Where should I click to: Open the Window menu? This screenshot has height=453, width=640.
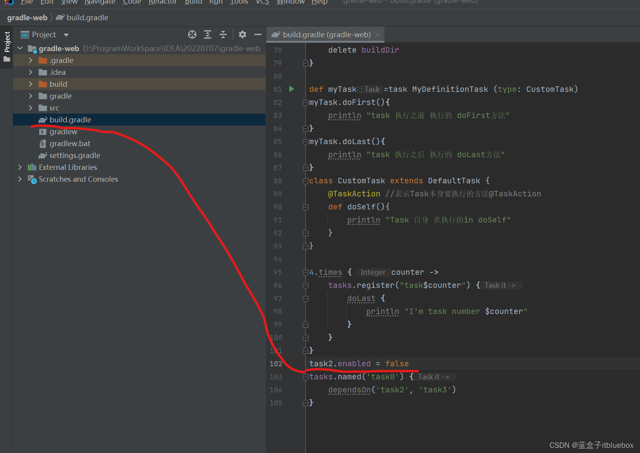click(290, 2)
